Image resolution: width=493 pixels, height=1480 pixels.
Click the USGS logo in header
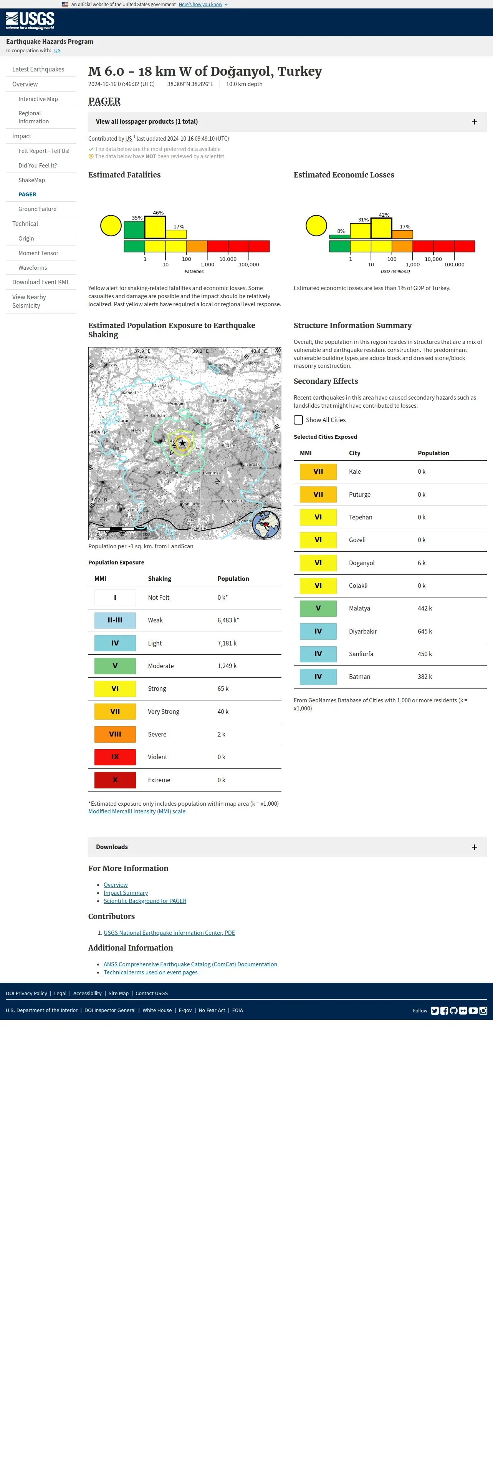(30, 21)
